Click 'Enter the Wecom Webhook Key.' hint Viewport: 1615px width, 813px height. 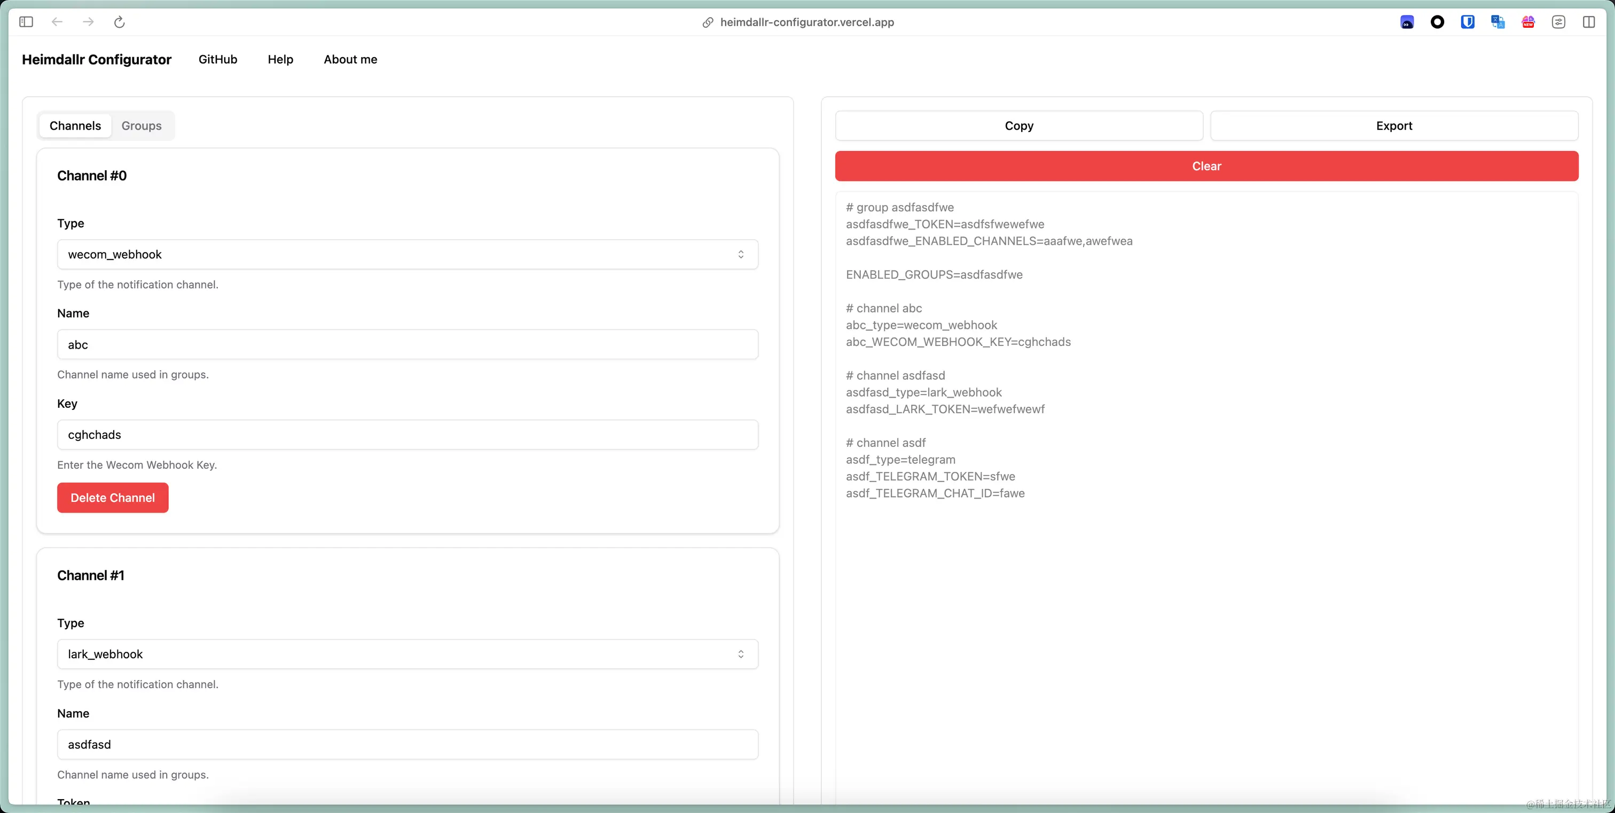[137, 465]
